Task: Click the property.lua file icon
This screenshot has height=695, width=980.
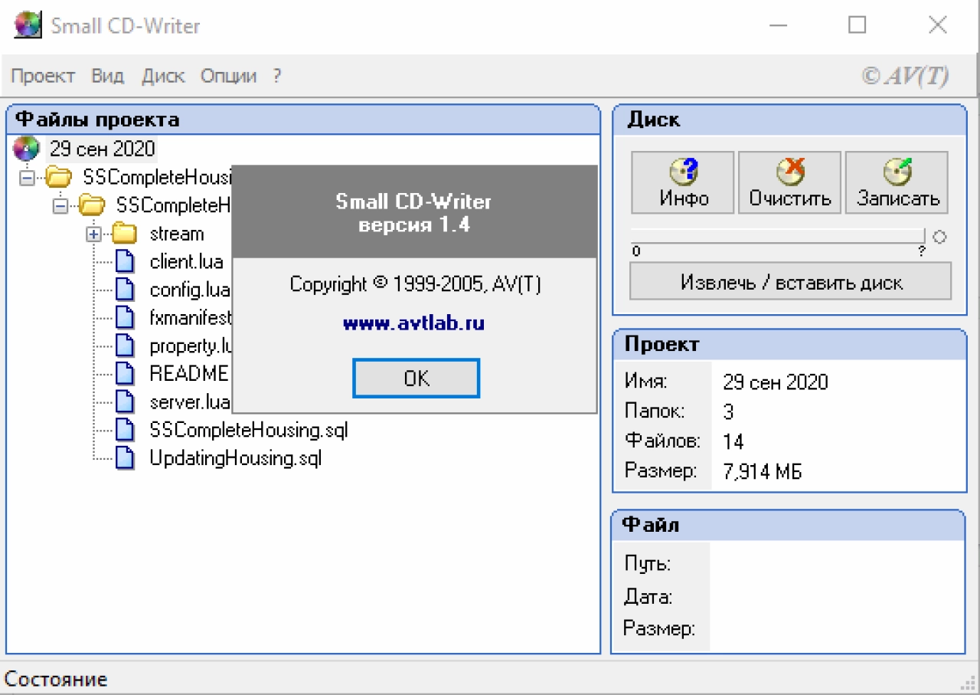Action: 124,346
